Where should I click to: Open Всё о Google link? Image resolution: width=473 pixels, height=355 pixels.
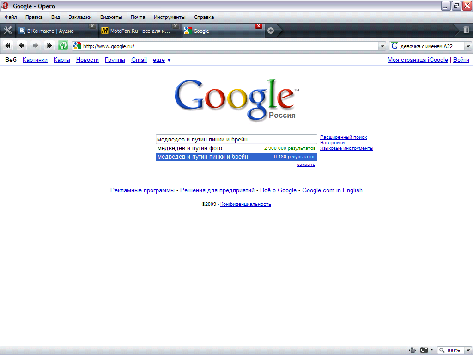click(x=278, y=190)
